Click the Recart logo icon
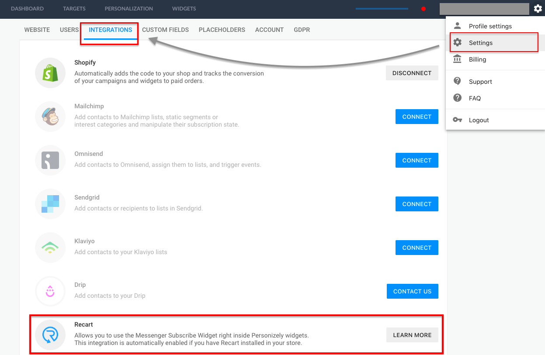Image resolution: width=545 pixels, height=355 pixels. click(50, 335)
